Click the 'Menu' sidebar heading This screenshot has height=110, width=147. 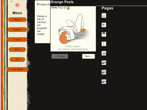[17, 13]
